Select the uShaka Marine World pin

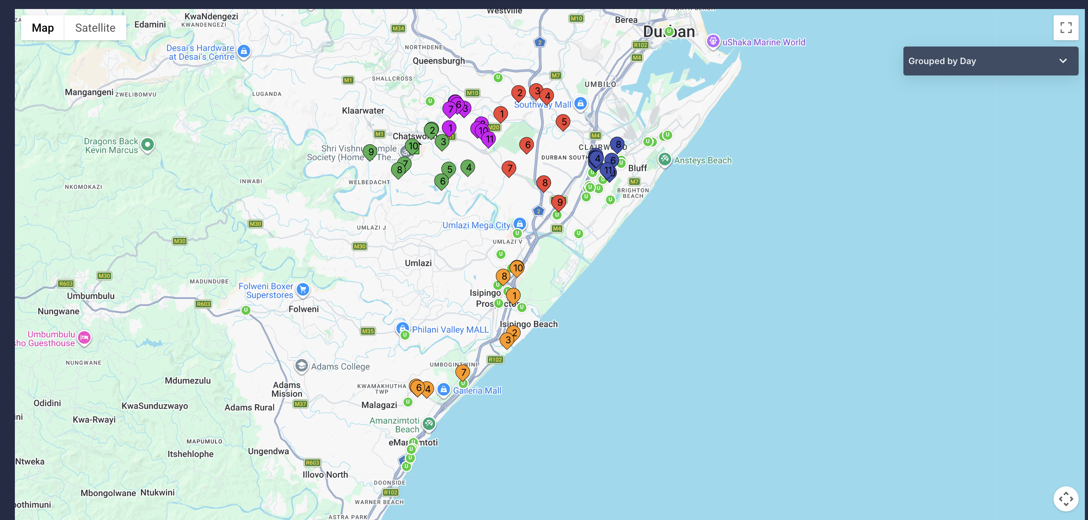pos(713,41)
